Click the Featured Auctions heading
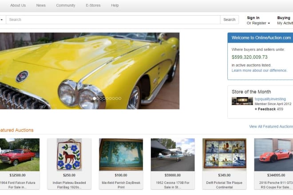This screenshot has height=195, width=293. 16,130
